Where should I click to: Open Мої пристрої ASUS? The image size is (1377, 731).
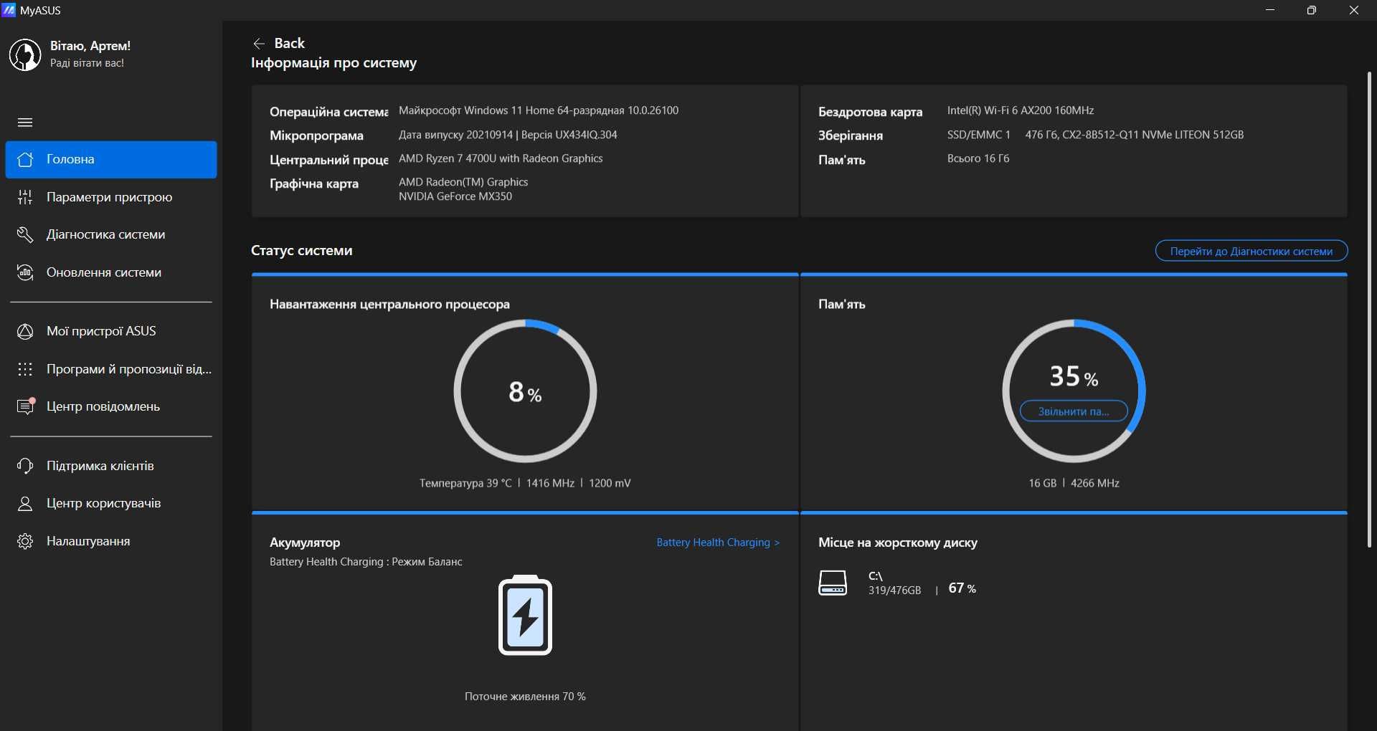(111, 331)
